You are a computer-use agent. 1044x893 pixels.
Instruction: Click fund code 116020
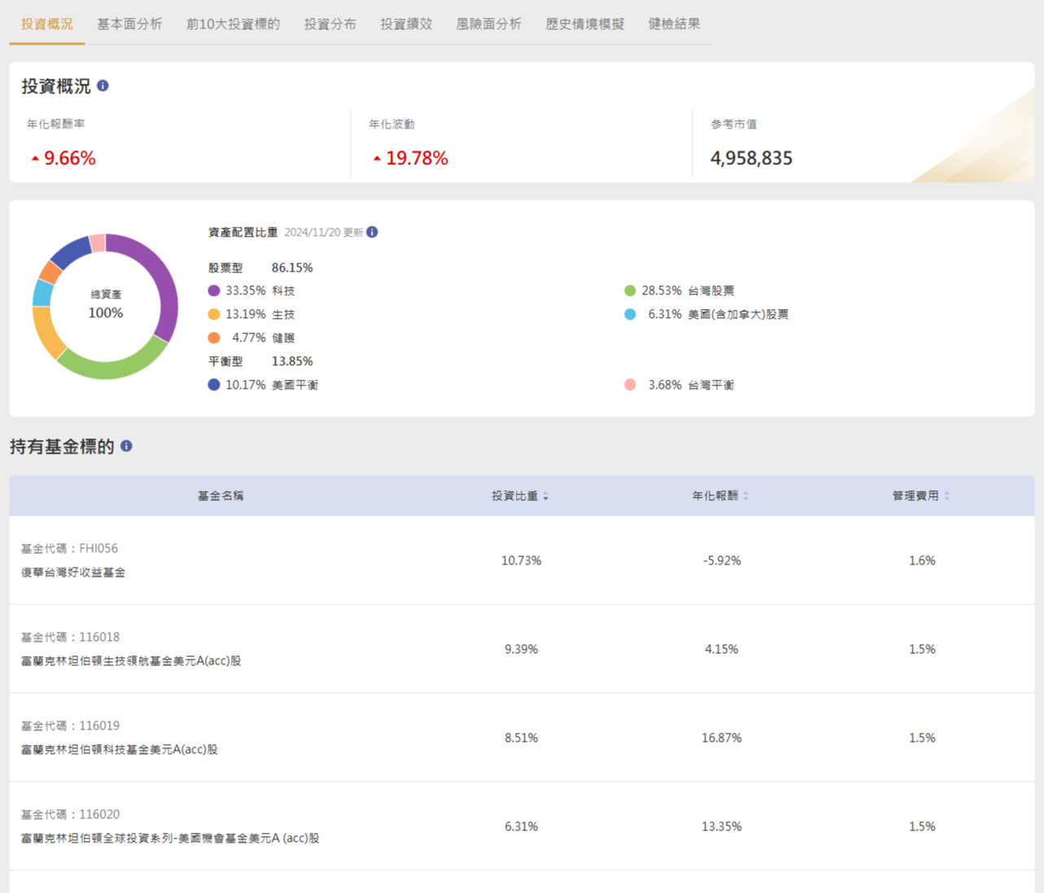coord(99,815)
